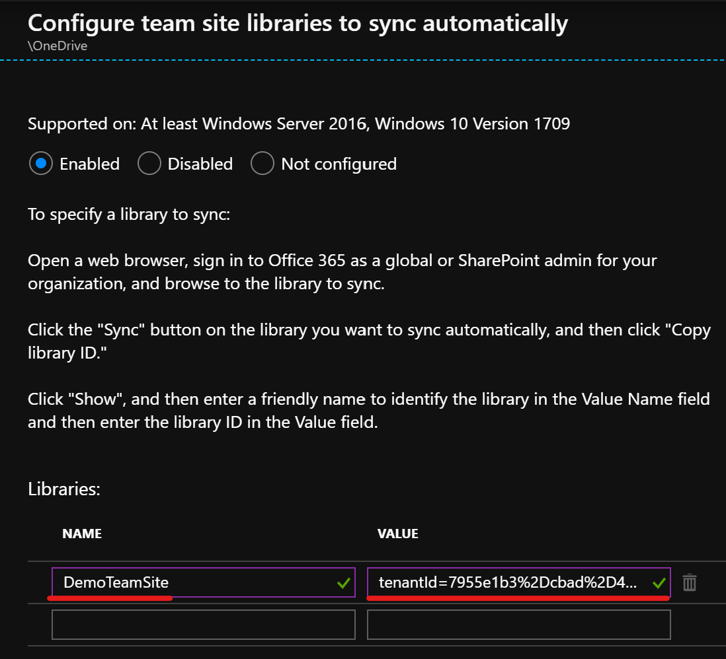The image size is (726, 659).
Task: Click the NAME column header
Action: pyautogui.click(x=82, y=534)
